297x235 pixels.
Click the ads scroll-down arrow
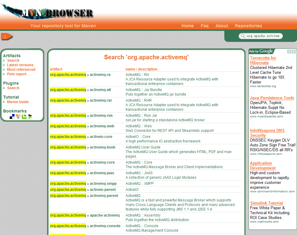[294, 51]
